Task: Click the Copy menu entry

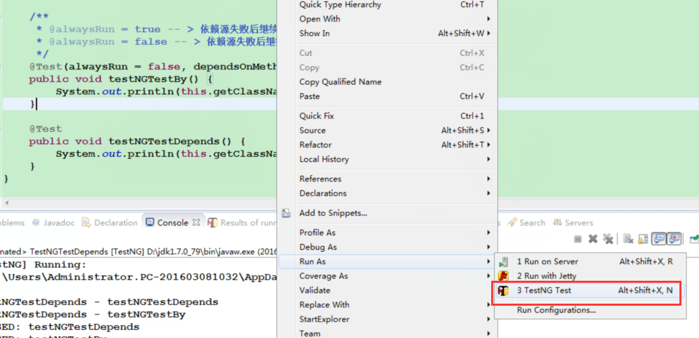Action: pyautogui.click(x=387, y=67)
